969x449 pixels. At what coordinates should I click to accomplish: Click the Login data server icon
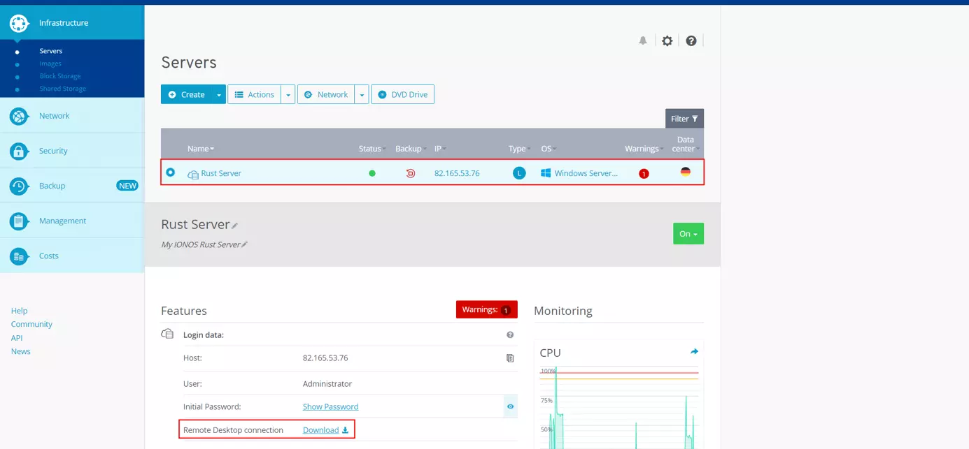(x=167, y=334)
